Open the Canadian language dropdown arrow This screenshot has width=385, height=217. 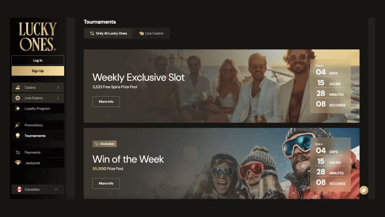tap(56, 189)
